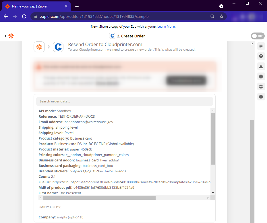Click the Shipping level: Postal row
267x223 pixels.
(x=56, y=133)
